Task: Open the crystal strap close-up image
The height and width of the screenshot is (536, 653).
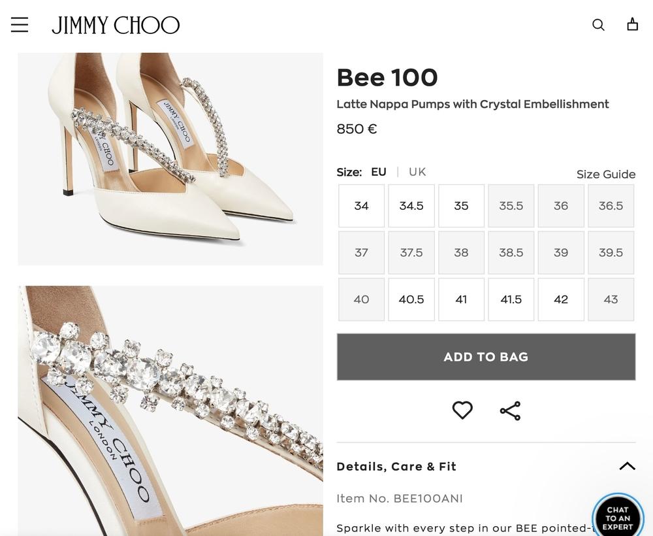Action: click(170, 410)
